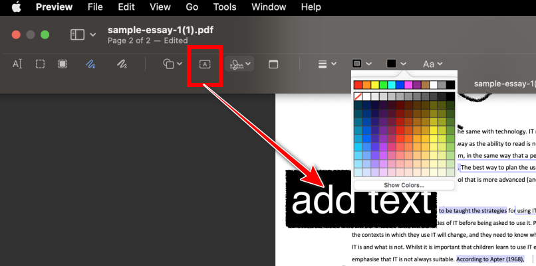
Task: Select the blue Sketch tool
Action: 90,64
